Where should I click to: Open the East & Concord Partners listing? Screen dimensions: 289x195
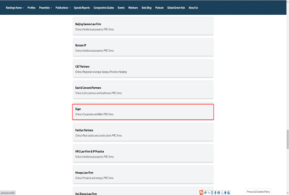[x=143, y=90]
